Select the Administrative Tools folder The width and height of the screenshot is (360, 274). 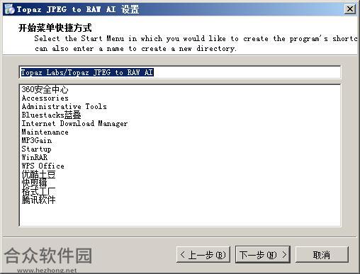click(64, 106)
